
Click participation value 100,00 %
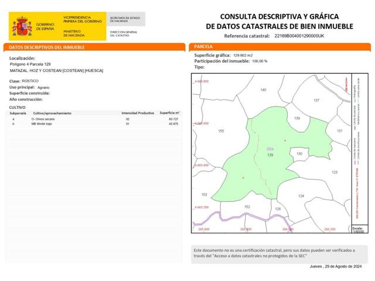click(260, 61)
